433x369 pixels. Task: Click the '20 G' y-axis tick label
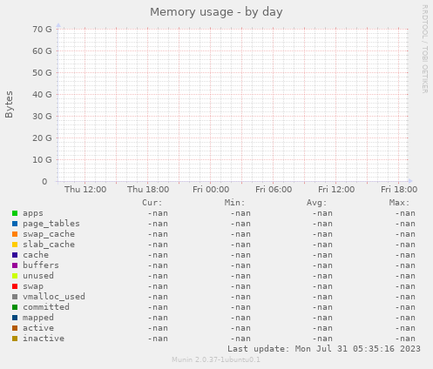click(42, 138)
